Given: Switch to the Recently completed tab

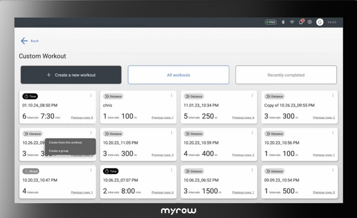Looking at the screenshot, I should pyautogui.click(x=286, y=75).
